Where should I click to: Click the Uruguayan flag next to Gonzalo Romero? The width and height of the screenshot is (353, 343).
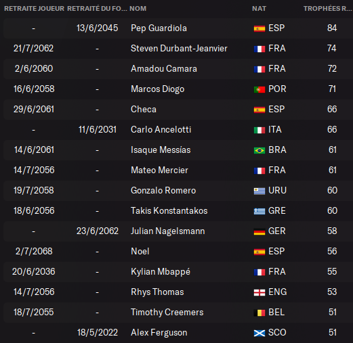click(259, 191)
